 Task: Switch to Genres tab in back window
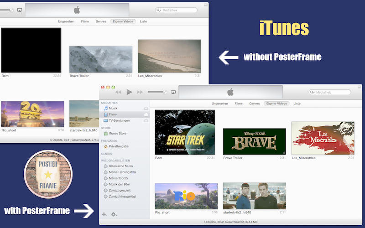coord(101,21)
